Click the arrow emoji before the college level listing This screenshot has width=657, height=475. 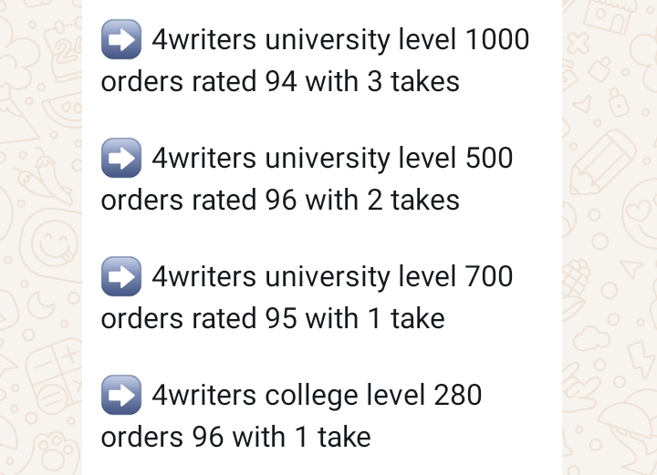click(x=121, y=395)
